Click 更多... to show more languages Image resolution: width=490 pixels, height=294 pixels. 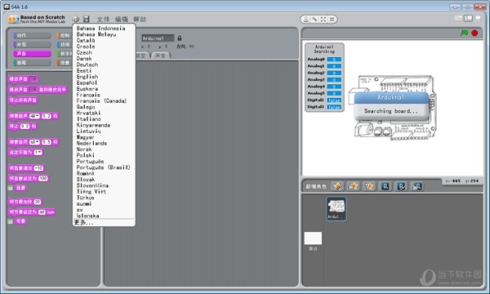(84, 222)
